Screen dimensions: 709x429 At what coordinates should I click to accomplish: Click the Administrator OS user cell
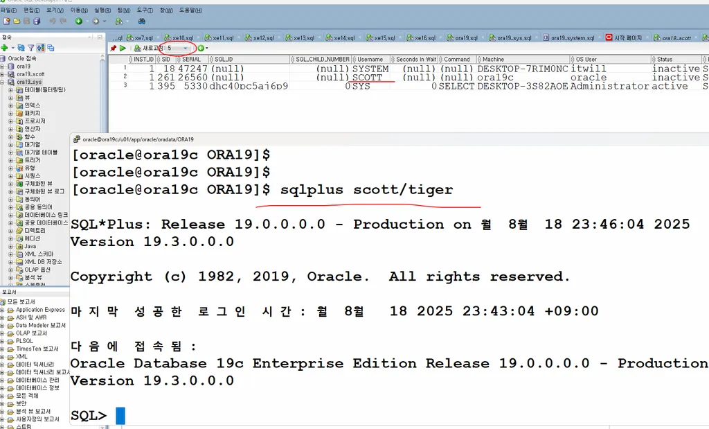pyautogui.click(x=609, y=86)
